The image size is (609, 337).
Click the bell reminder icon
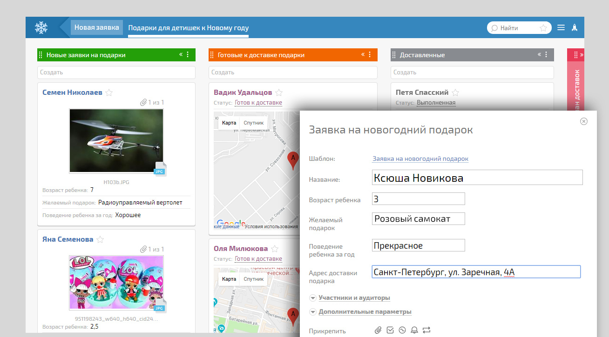click(414, 330)
